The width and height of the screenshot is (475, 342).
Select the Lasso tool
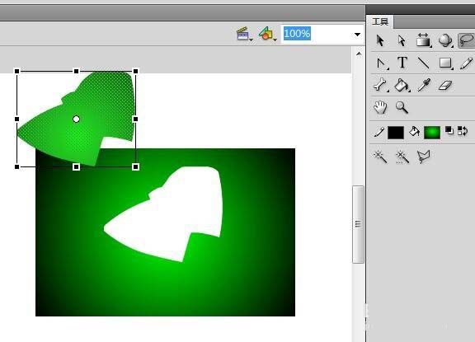(x=467, y=40)
